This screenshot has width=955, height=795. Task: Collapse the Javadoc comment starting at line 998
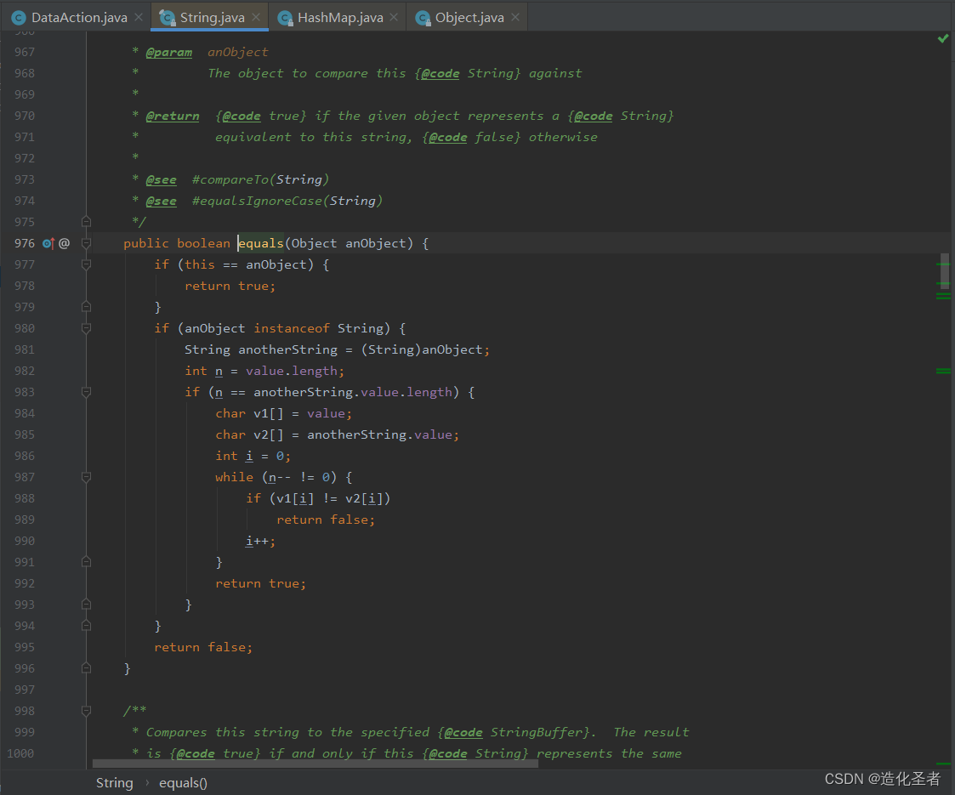coord(87,711)
